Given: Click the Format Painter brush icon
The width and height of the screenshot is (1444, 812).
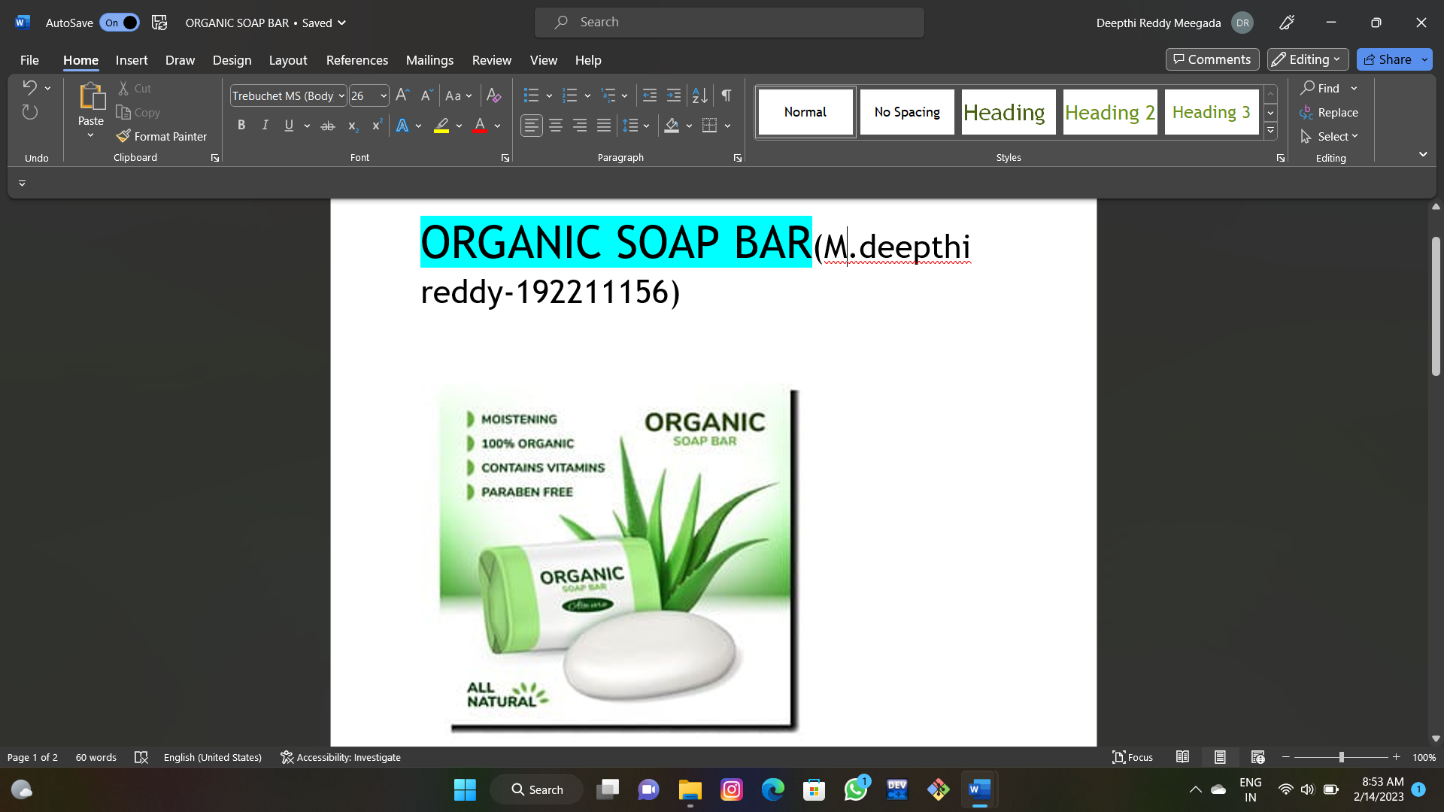Looking at the screenshot, I should point(123,136).
